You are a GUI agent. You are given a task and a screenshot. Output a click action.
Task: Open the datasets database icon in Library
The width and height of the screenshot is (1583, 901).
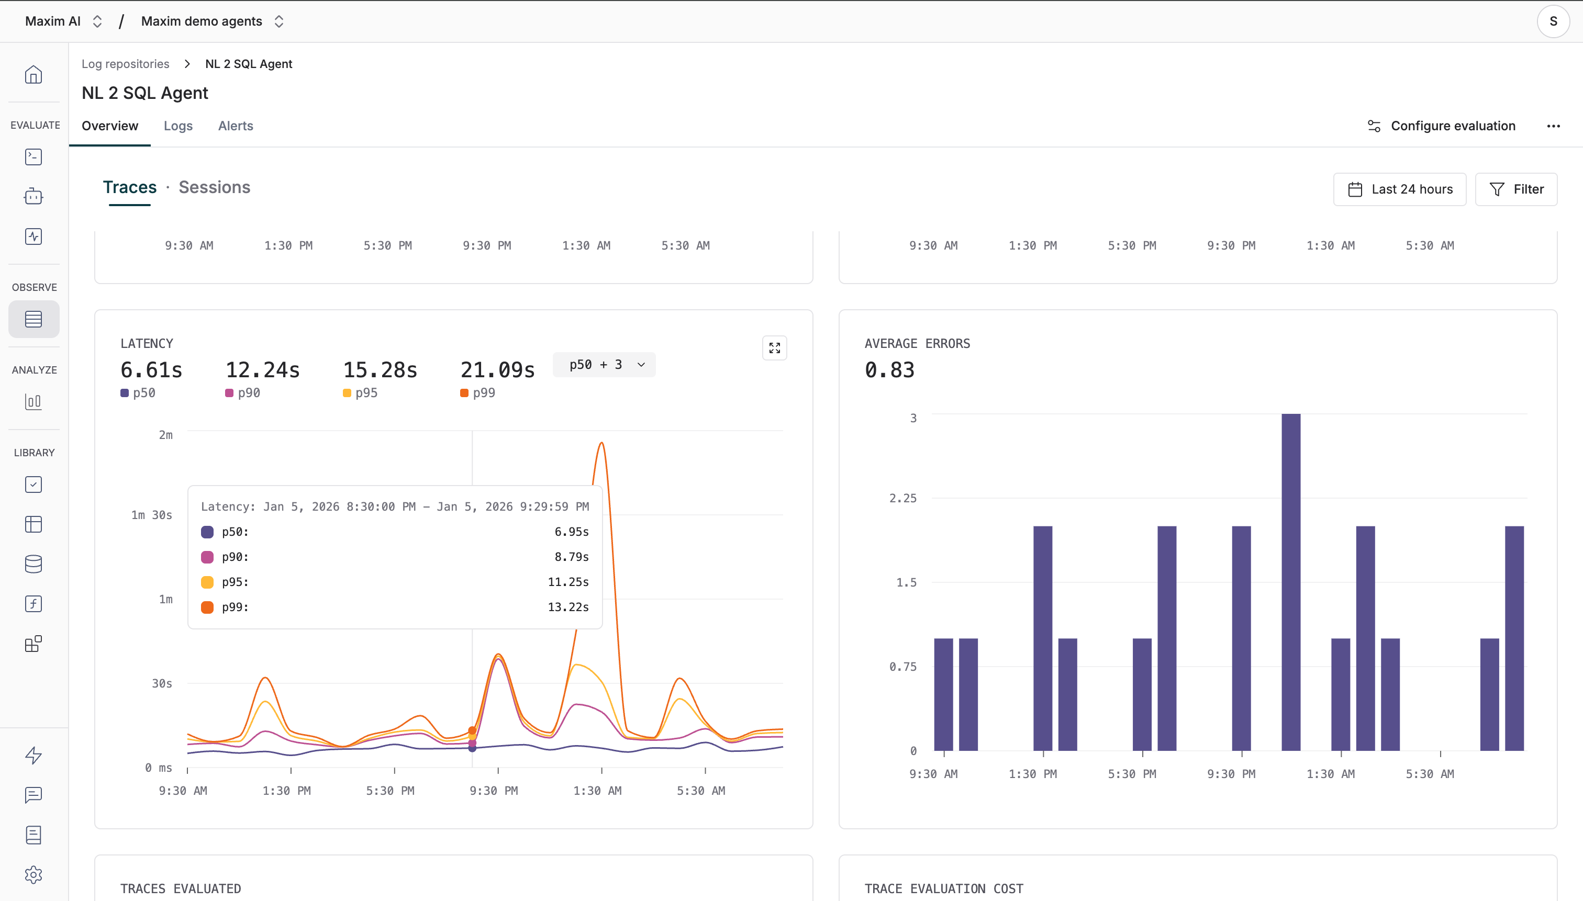(33, 564)
